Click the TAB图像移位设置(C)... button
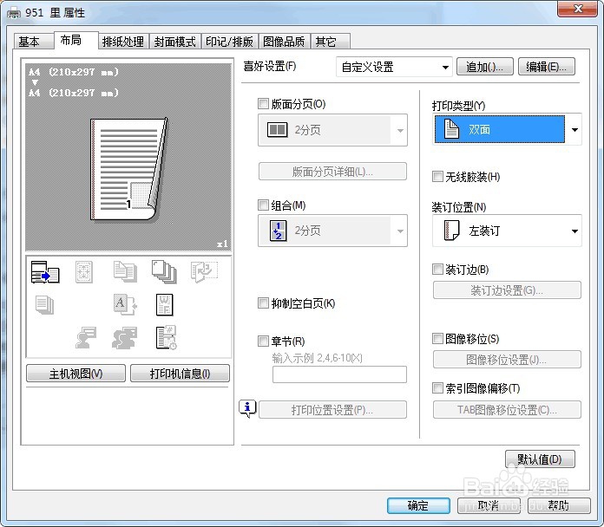The image size is (604, 527). coord(507,410)
